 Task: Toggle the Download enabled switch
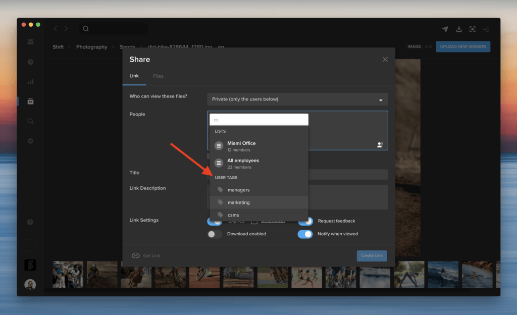[x=214, y=234]
